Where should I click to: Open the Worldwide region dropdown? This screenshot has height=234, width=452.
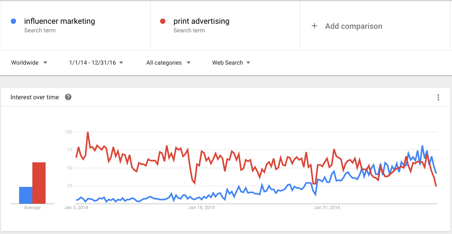pyautogui.click(x=29, y=63)
